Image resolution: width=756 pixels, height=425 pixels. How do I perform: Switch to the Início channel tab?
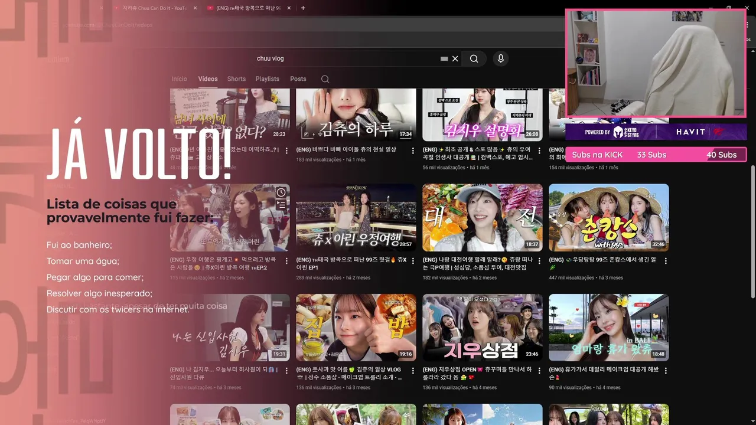pos(179,79)
